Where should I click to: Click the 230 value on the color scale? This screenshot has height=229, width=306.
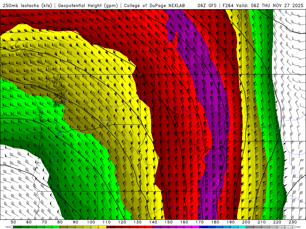(x=293, y=222)
